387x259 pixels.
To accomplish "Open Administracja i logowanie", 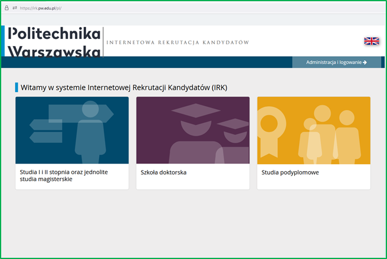I will [336, 62].
